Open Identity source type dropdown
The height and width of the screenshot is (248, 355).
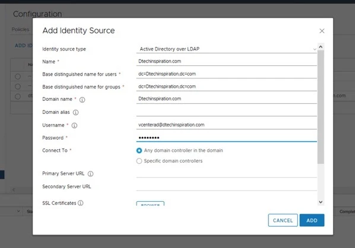pos(226,49)
